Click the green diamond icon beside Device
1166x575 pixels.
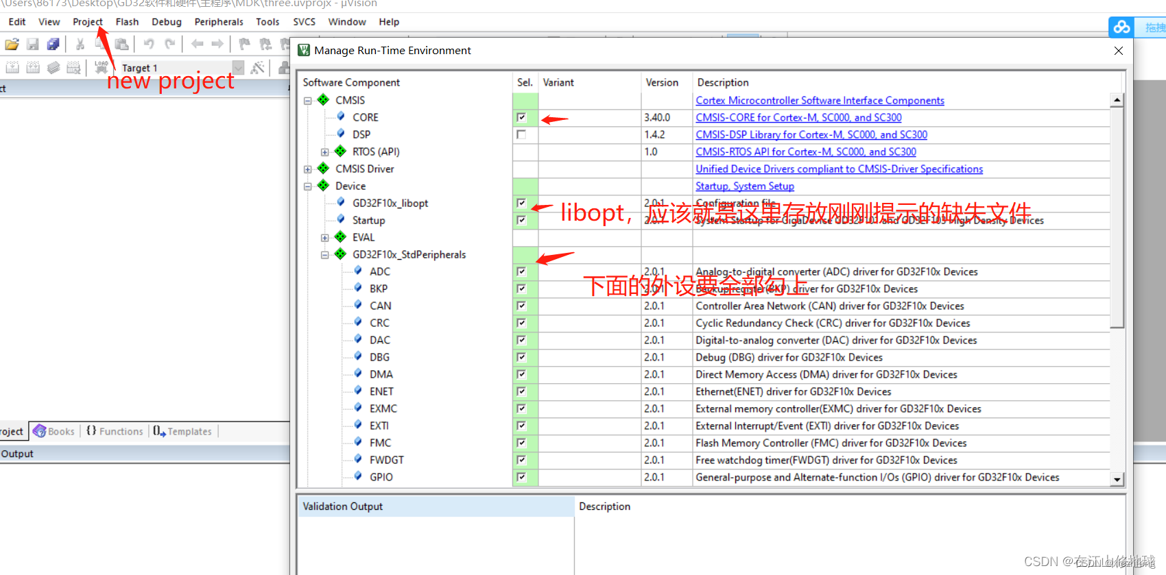coord(323,186)
